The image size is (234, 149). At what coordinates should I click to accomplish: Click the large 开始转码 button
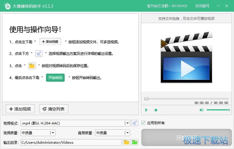(x=186, y=138)
